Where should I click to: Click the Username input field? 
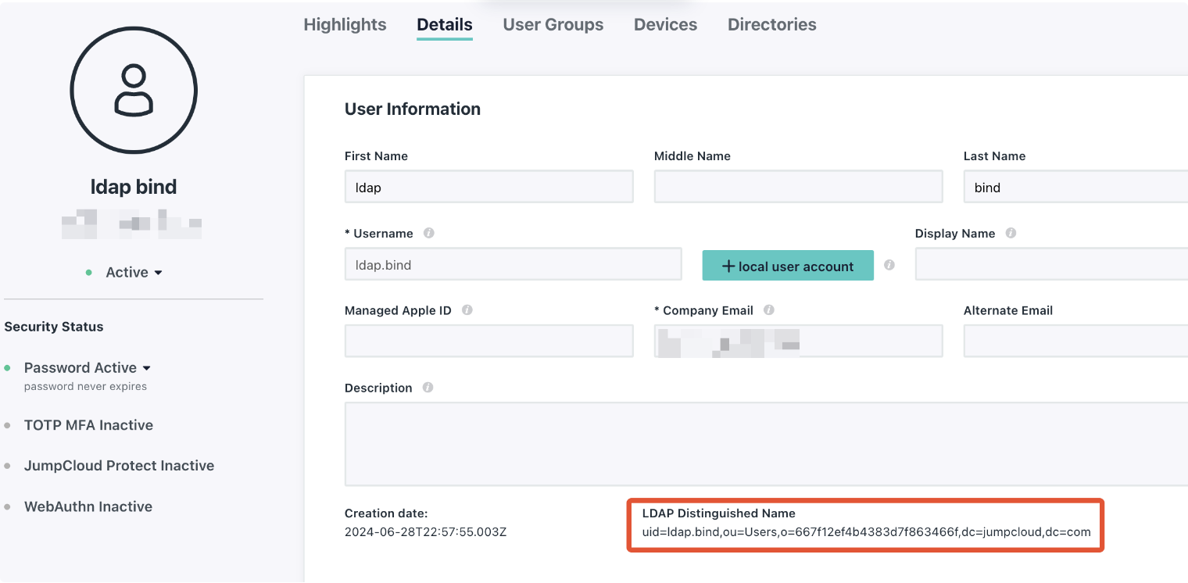coord(513,265)
